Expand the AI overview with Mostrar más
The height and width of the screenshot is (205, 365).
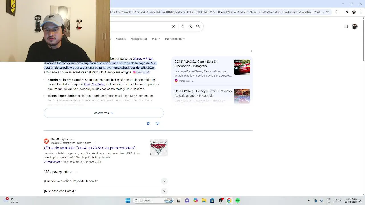tap(104, 113)
